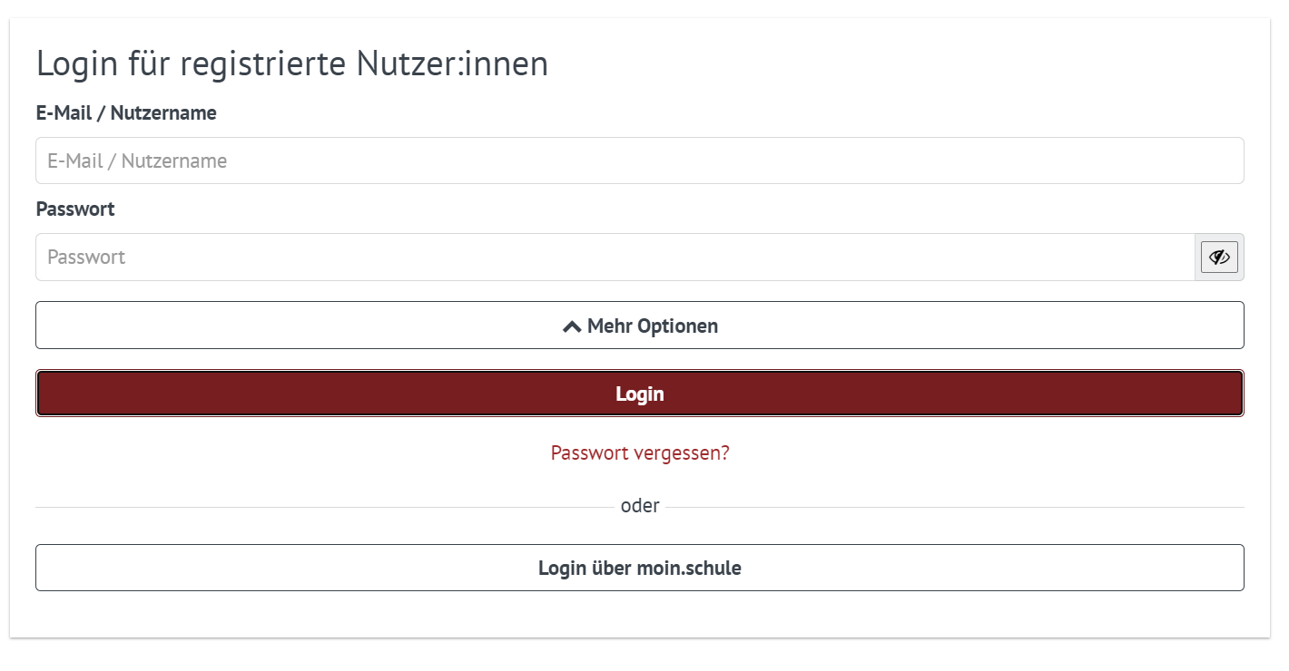Viewport: 1289px width, 671px height.
Task: Click the Passwort label above the field
Action: pos(74,209)
